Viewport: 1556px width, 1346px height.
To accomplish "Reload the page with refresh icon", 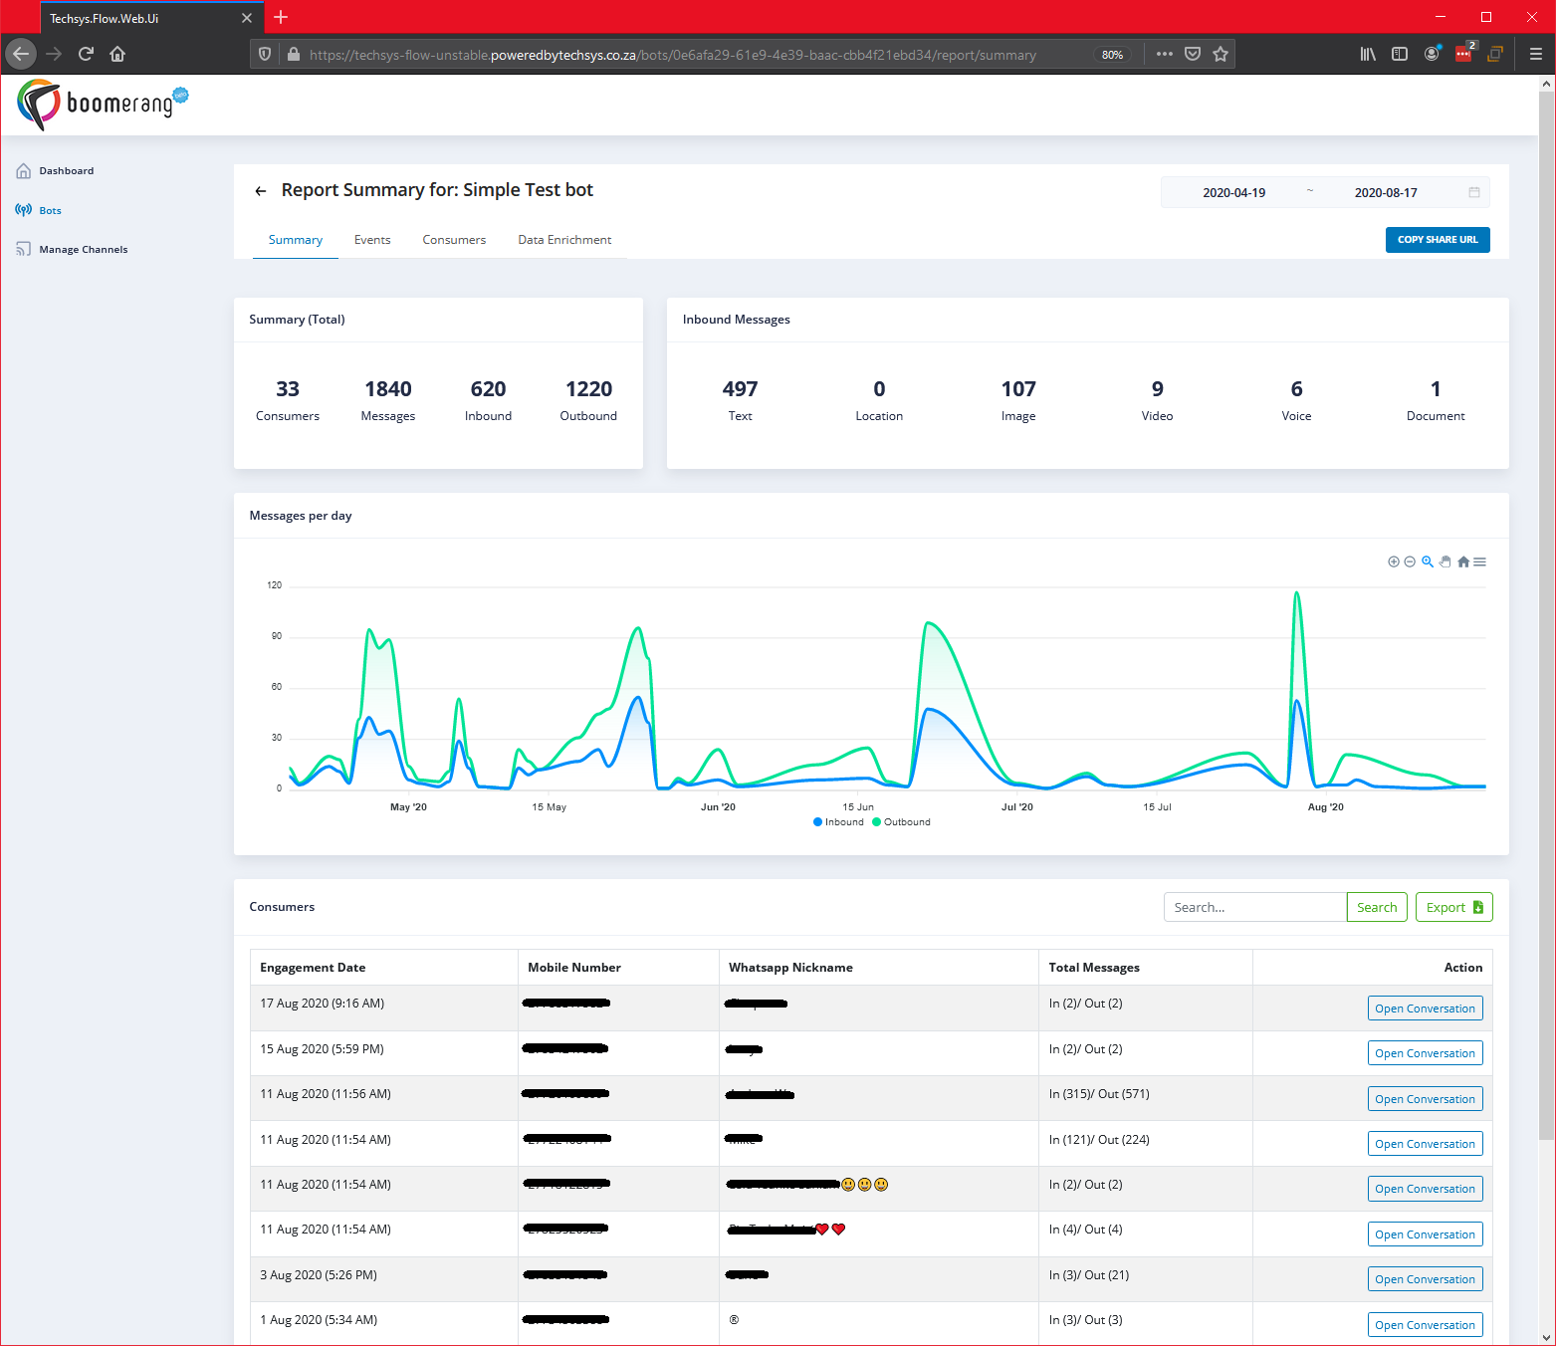I will (x=86, y=54).
